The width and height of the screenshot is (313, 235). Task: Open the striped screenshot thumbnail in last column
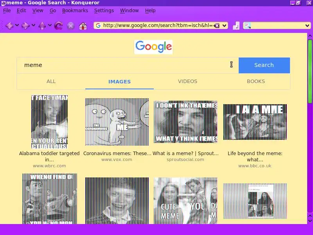(x=255, y=201)
